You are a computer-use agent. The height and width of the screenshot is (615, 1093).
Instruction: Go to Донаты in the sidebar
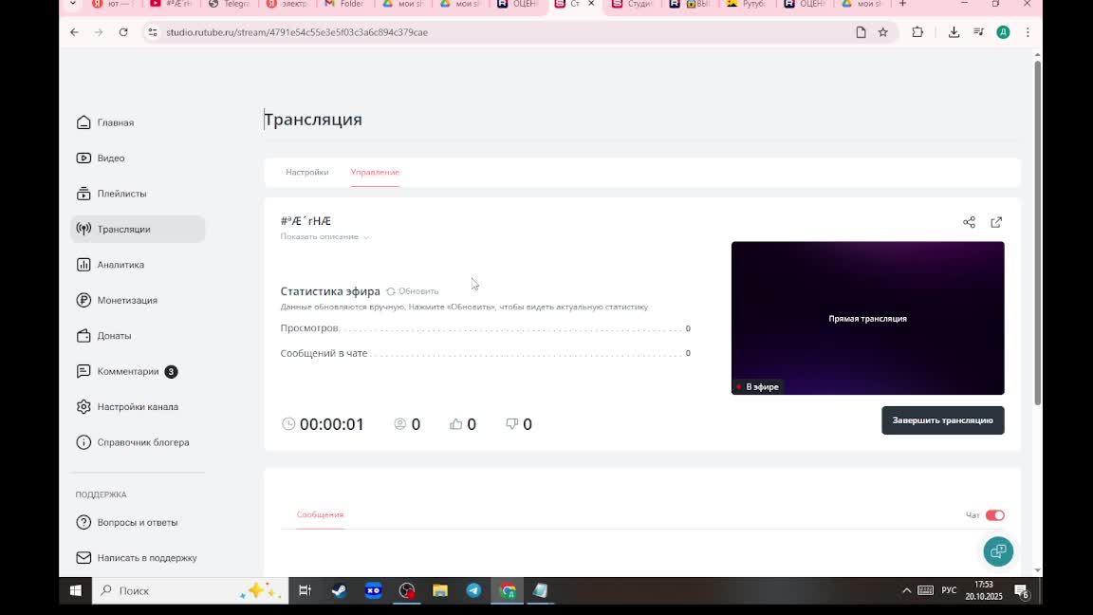103,336
